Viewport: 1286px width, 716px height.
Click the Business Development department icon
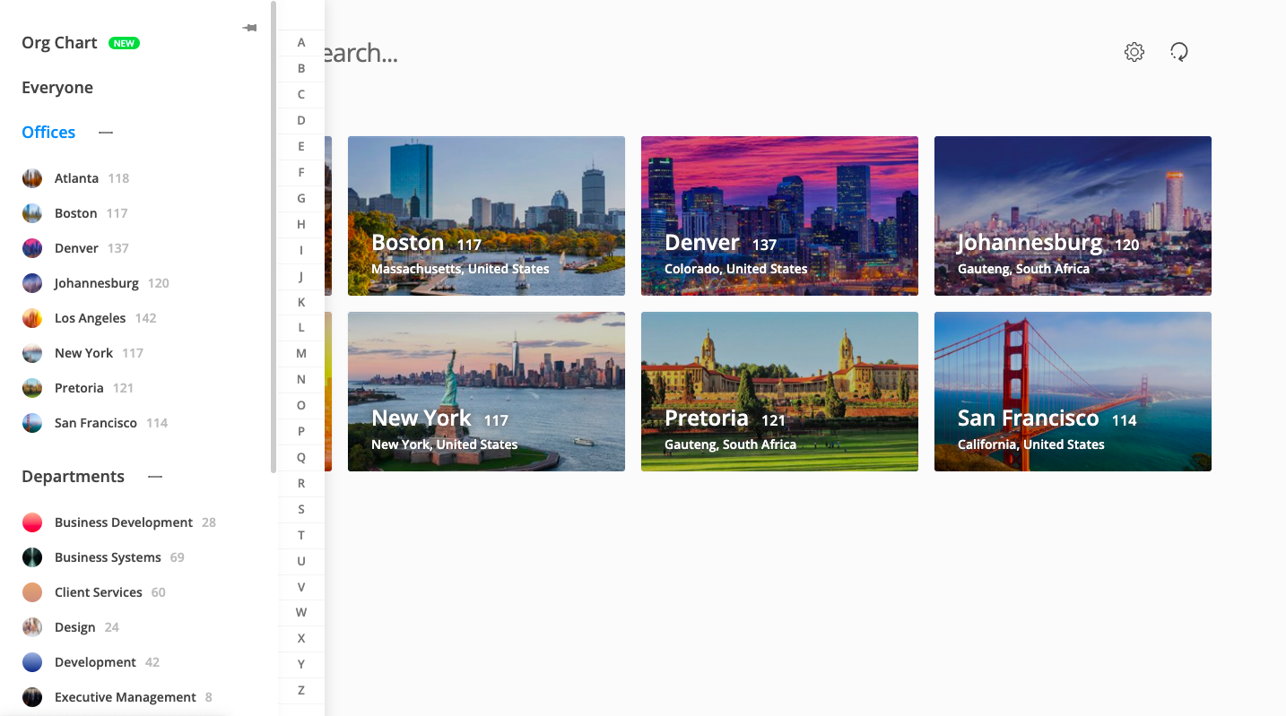coord(32,522)
